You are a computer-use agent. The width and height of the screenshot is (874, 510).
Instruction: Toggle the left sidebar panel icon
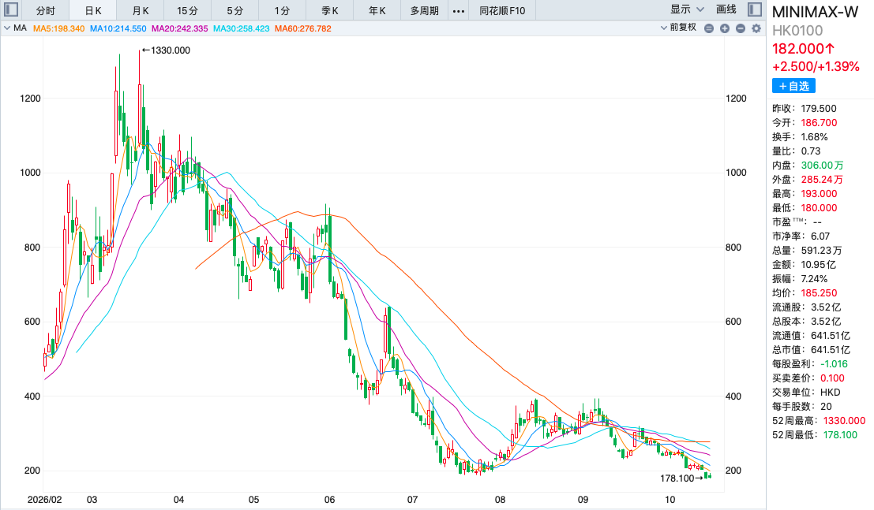[11, 9]
